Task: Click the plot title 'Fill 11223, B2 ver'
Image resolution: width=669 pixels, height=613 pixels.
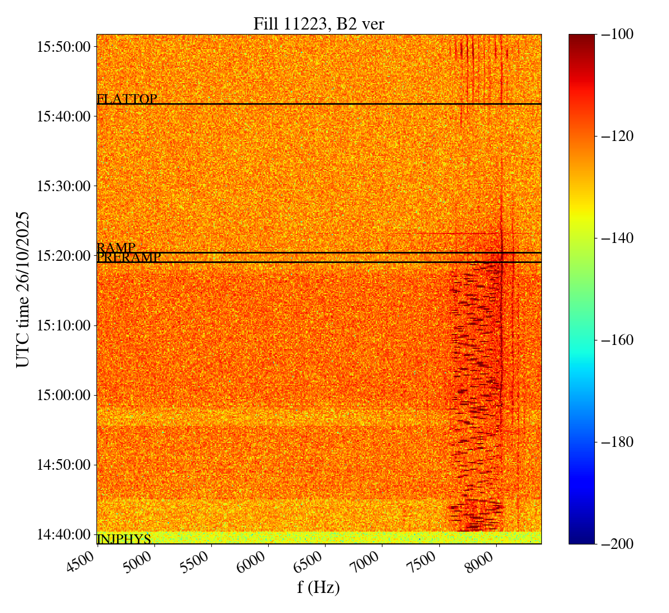Action: click(x=318, y=23)
